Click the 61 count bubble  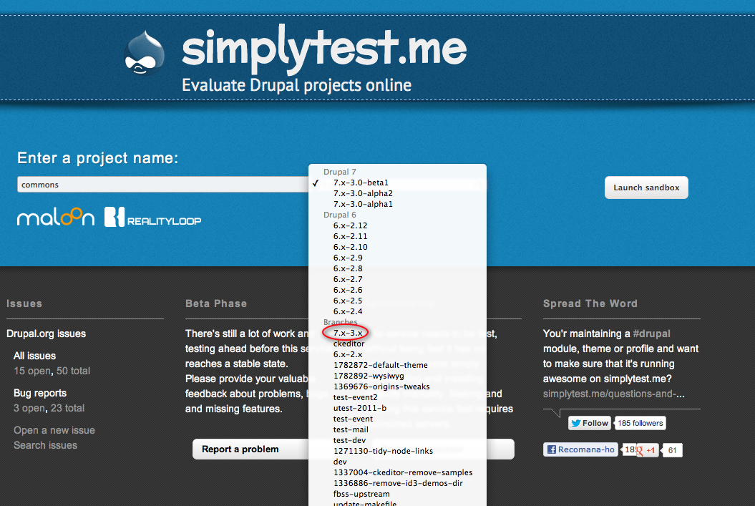(672, 451)
